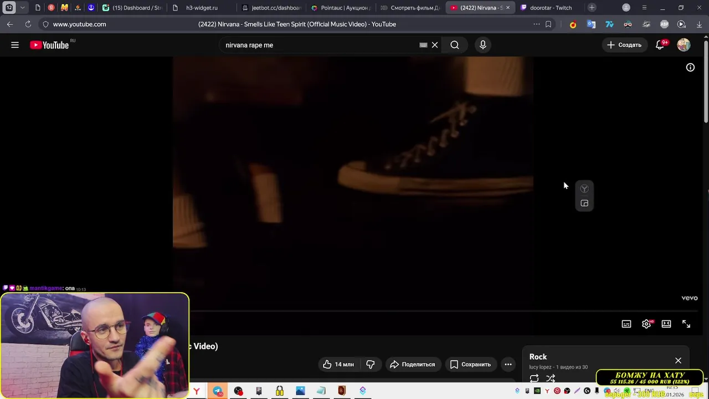Close the Rock playlist panel

point(678,361)
